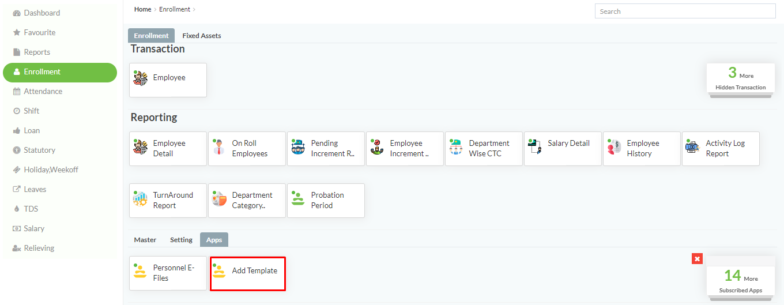Viewport: 784px width, 305px height.
Task: Switch to the Fixed Assets tab
Action: coord(202,36)
